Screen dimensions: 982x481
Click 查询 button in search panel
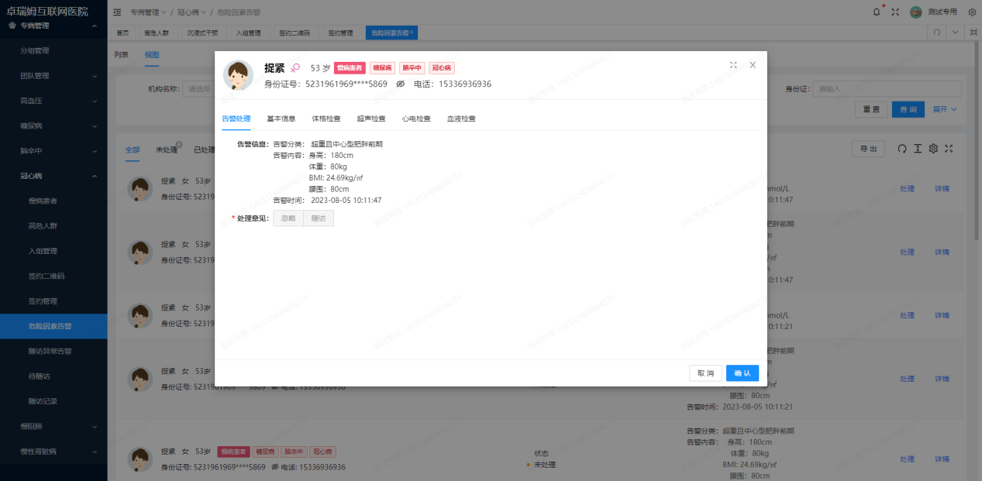tap(908, 109)
